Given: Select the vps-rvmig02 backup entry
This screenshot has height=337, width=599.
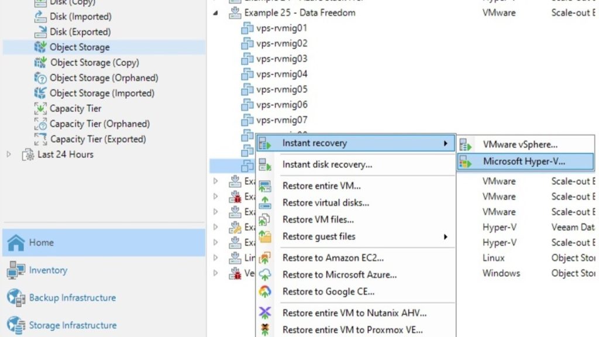Looking at the screenshot, I should [282, 43].
